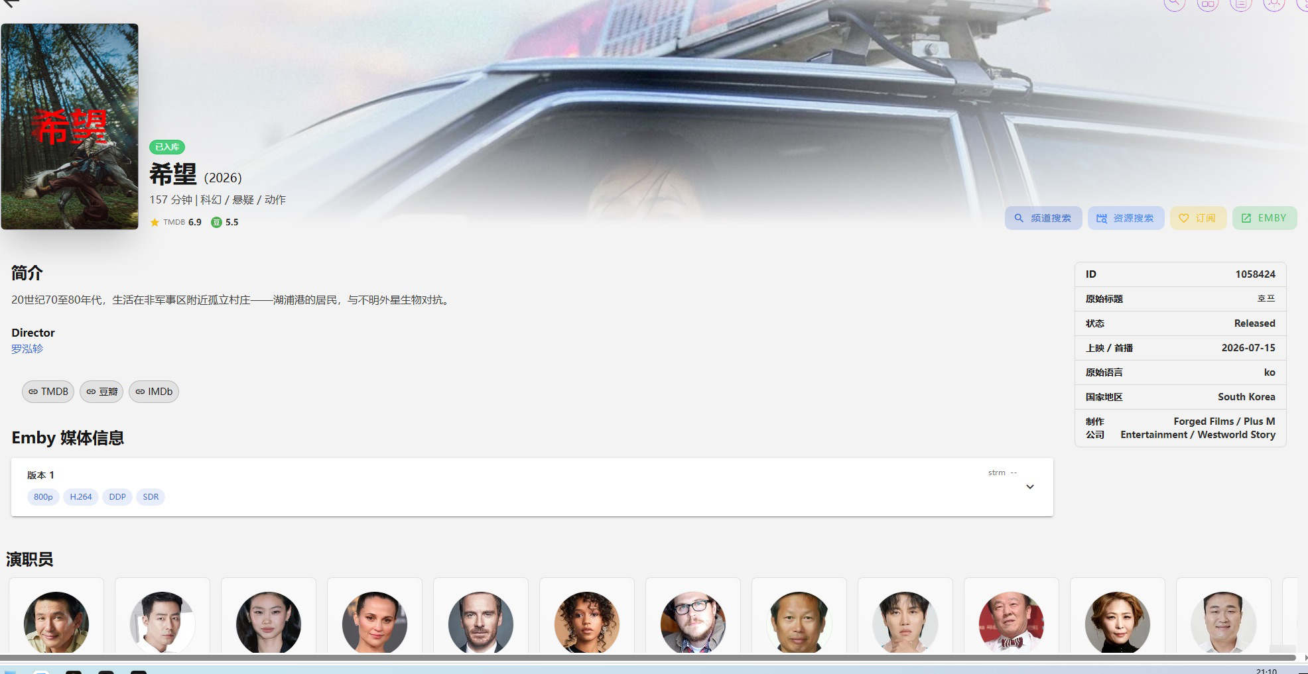Click the page's horizontal scrollbar
The width and height of the screenshot is (1308, 674).
(x=647, y=657)
